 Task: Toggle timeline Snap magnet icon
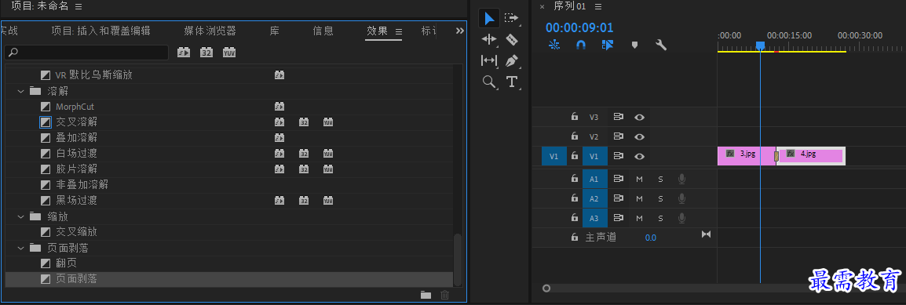pos(581,45)
